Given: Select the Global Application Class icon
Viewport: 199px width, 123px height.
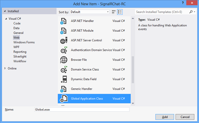Looking at the screenshot, I should [64, 99].
